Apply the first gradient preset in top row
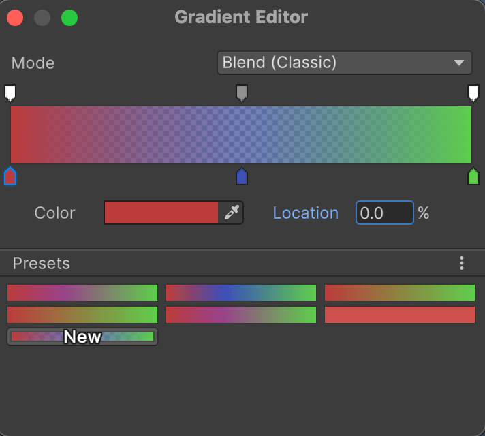 pyautogui.click(x=82, y=293)
